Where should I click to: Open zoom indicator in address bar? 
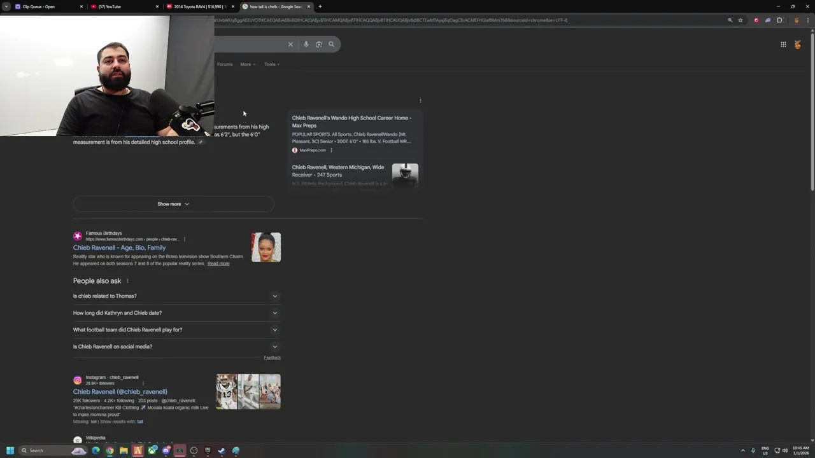[730, 20]
